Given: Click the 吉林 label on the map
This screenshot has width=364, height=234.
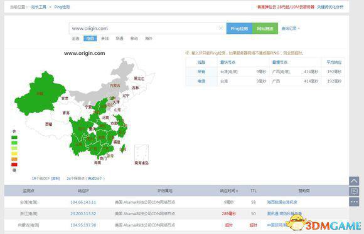Looking at the screenshot, I should click(x=136, y=88).
